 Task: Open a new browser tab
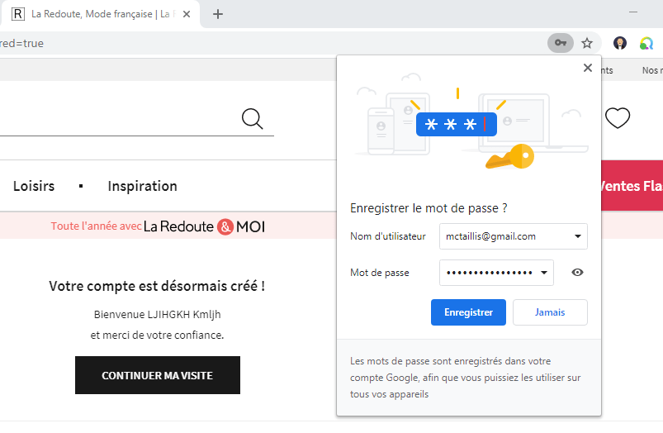coord(218,14)
